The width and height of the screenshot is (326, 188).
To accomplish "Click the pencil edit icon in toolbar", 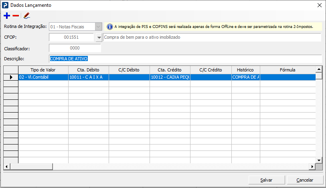I will pyautogui.click(x=26, y=16).
